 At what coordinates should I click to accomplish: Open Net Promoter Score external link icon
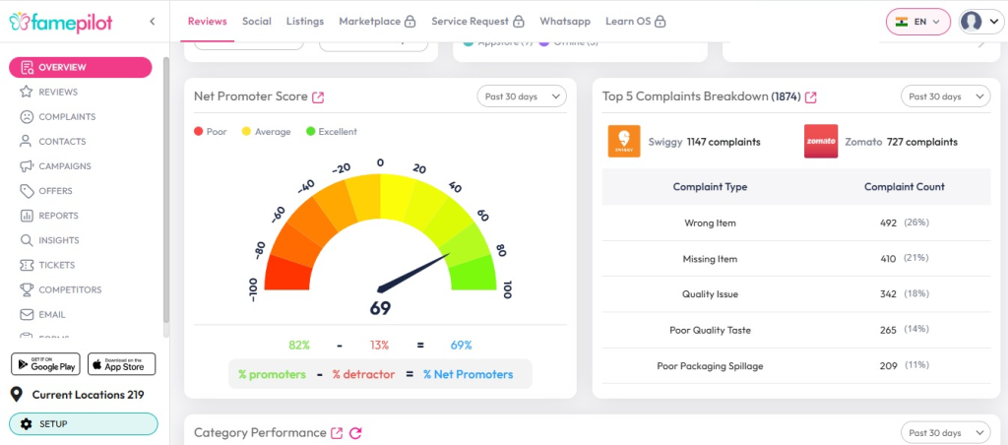tap(318, 97)
